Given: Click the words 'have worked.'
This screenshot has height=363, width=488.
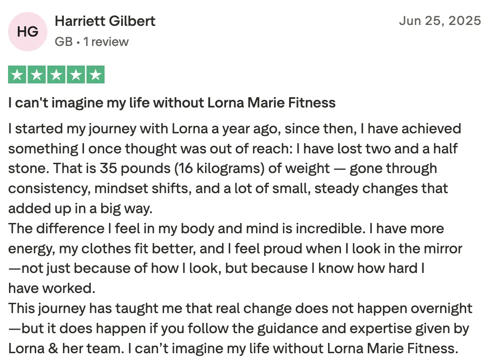Looking at the screenshot, I should pos(52,289).
